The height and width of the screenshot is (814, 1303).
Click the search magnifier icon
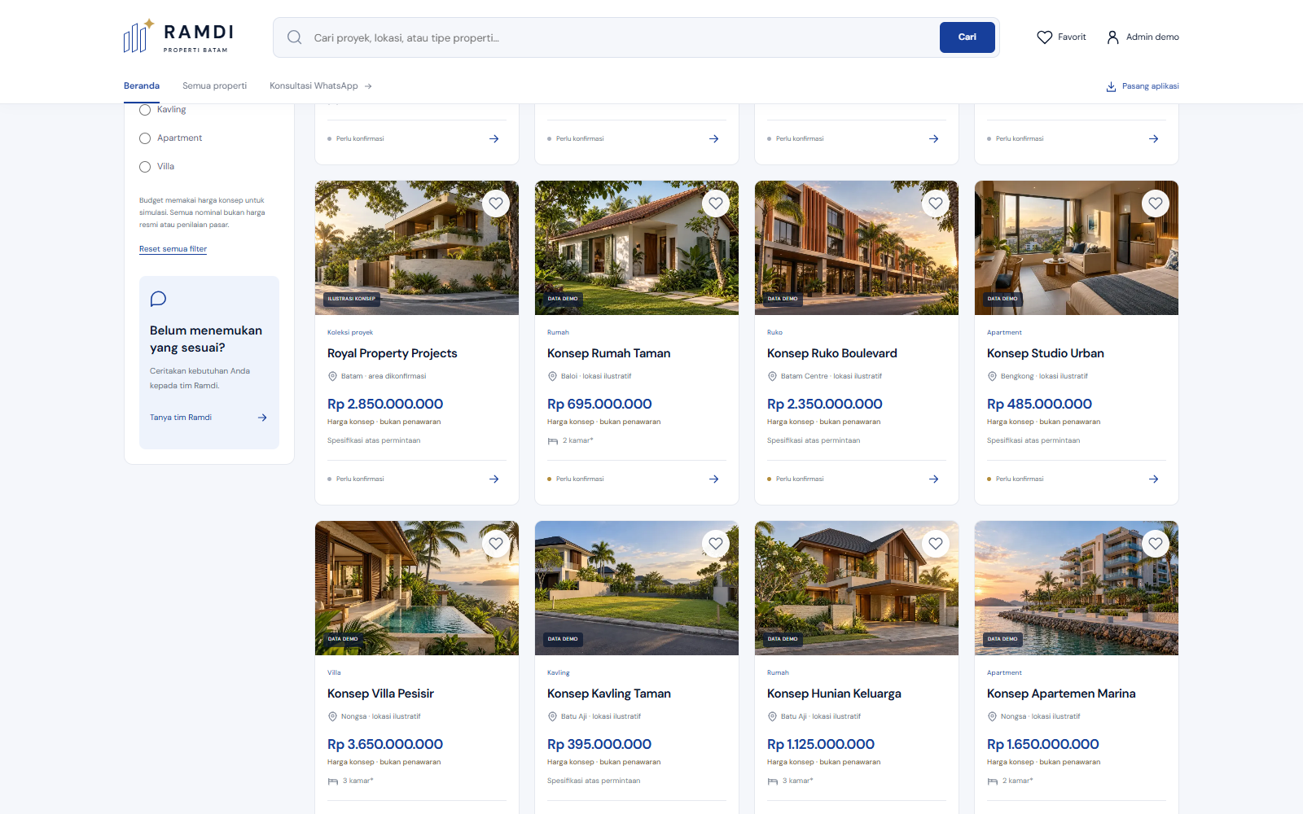tap(294, 37)
